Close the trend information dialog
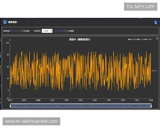 tap(155, 22)
